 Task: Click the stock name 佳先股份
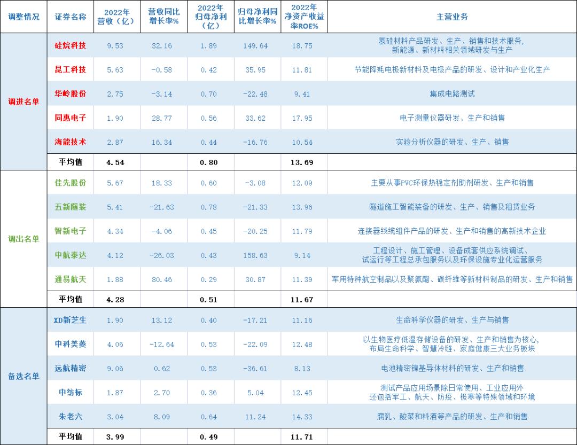coord(71,183)
